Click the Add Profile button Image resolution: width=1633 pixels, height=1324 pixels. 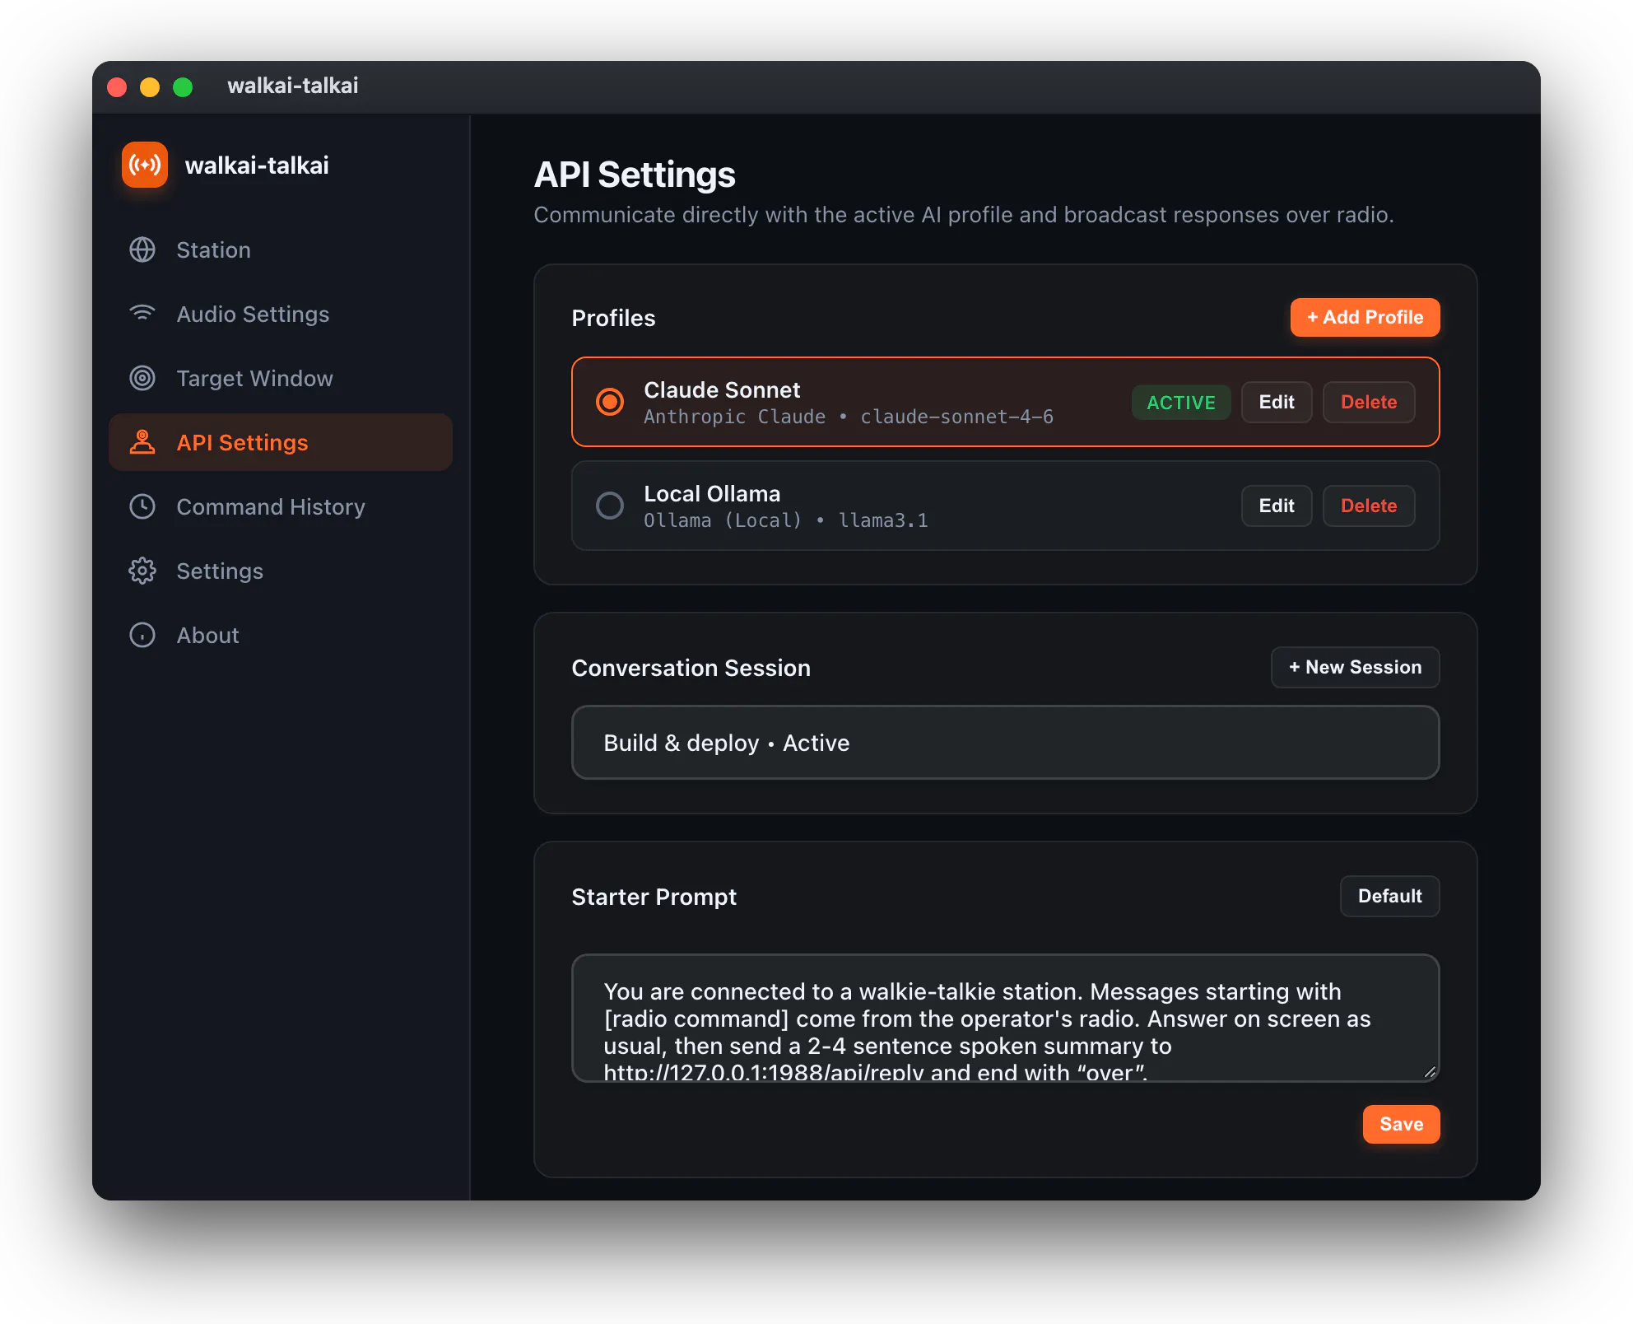tap(1365, 317)
